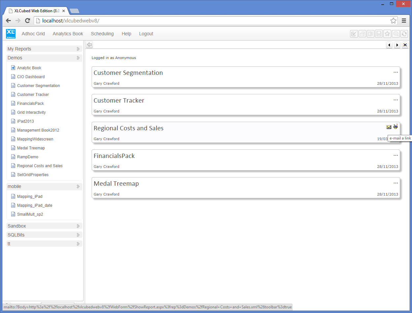
Task: Expand the My Reports section
Action: click(x=44, y=49)
